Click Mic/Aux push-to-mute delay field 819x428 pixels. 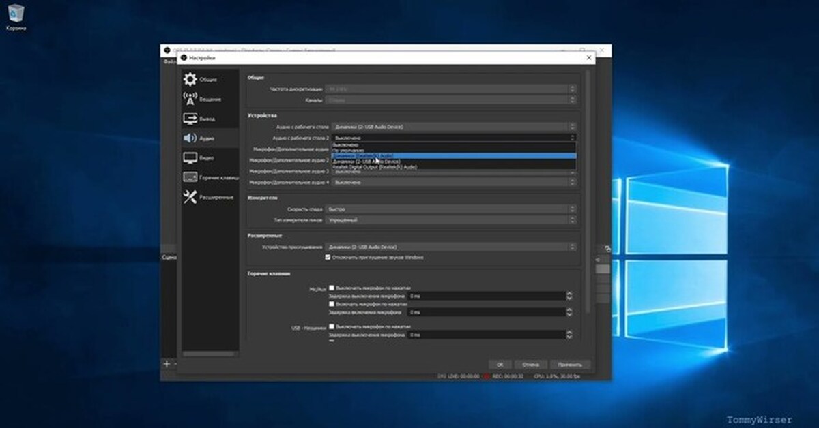(x=486, y=296)
